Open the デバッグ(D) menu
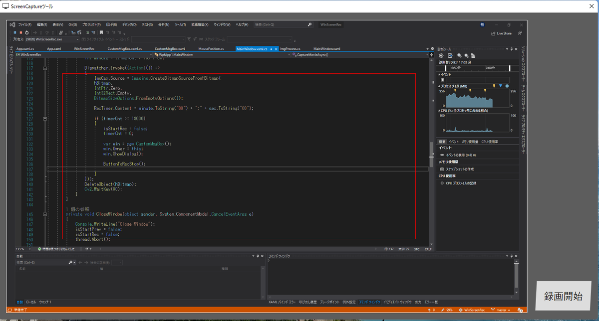 [129, 24]
